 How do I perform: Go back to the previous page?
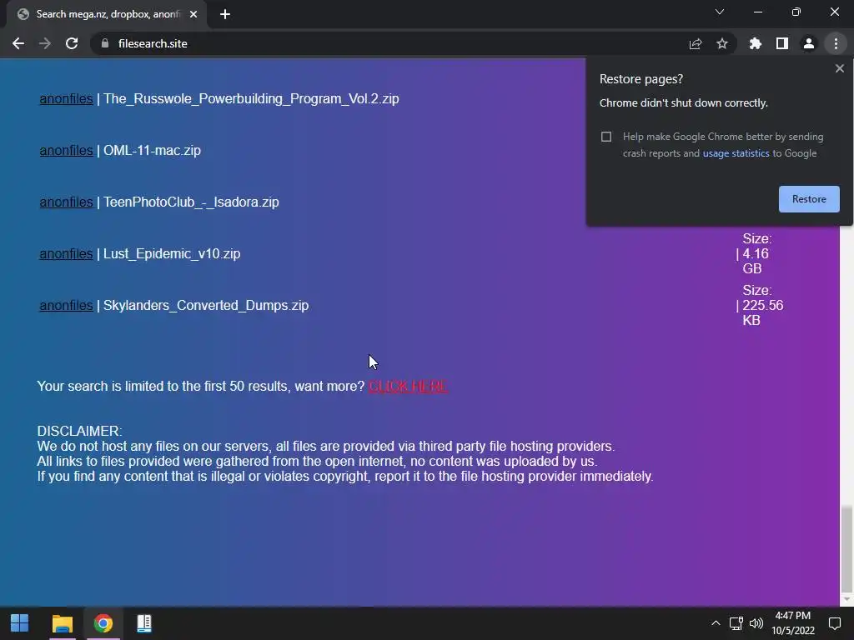click(x=18, y=43)
